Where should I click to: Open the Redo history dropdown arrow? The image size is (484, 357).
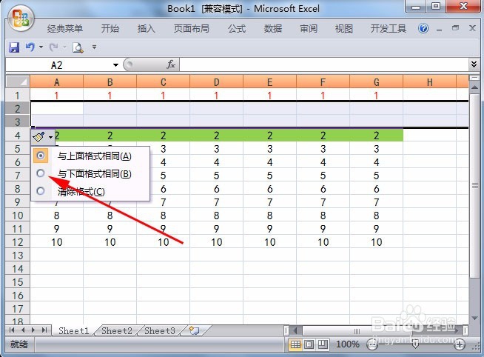click(x=64, y=47)
